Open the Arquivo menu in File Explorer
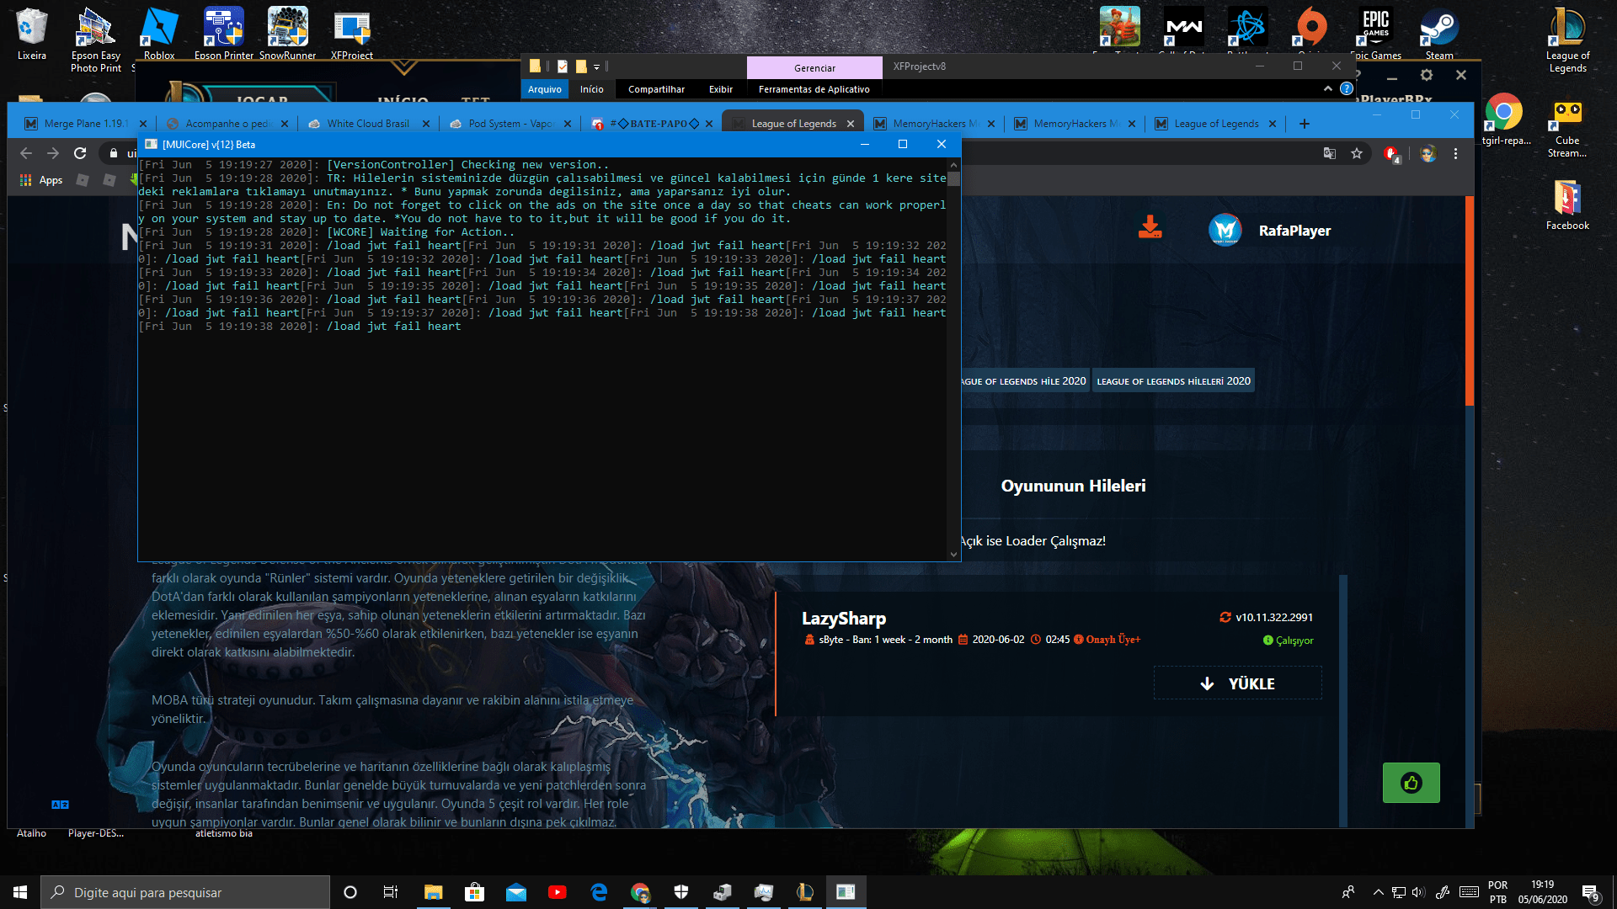Screen dimensions: 1617x909 [x=545, y=89]
